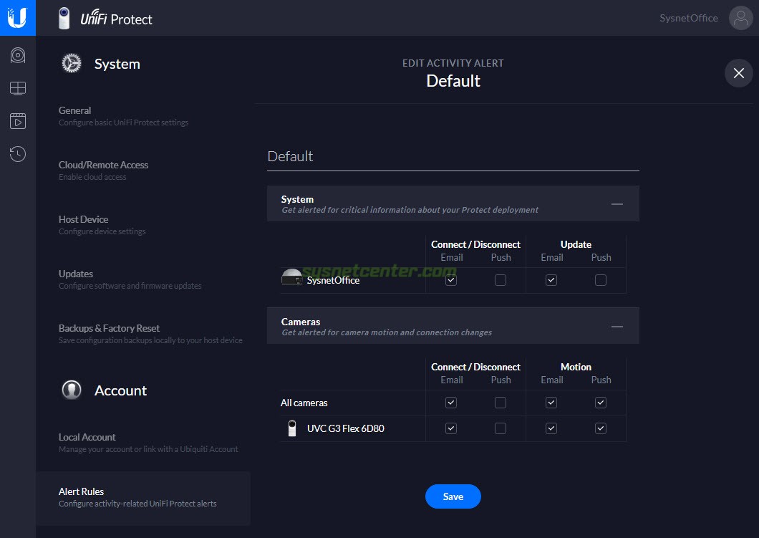The width and height of the screenshot is (759, 538).
Task: Toggle SysnetOffice Update Push checkbox
Action: pos(601,280)
